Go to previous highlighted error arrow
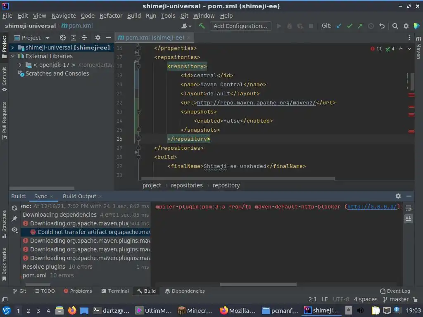This screenshot has height=317, width=423. pyautogui.click(x=401, y=49)
